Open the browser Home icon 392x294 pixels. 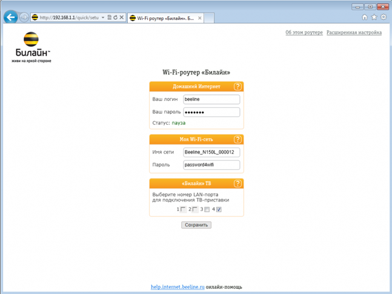click(x=365, y=17)
